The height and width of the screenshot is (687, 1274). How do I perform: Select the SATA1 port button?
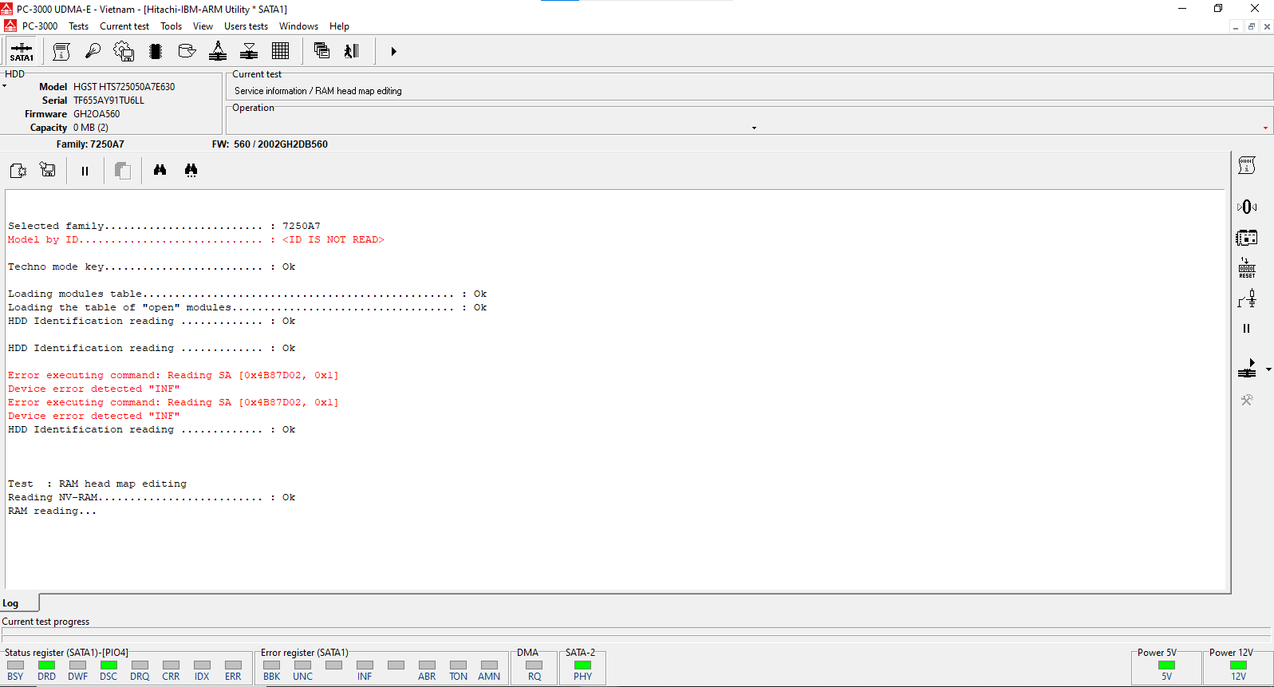(x=22, y=52)
